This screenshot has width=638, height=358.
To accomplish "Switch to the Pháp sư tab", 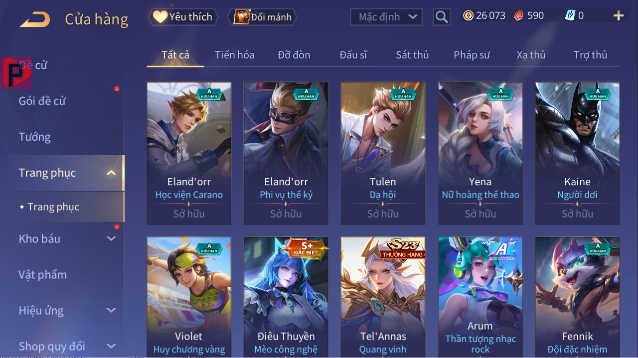I will [x=472, y=55].
